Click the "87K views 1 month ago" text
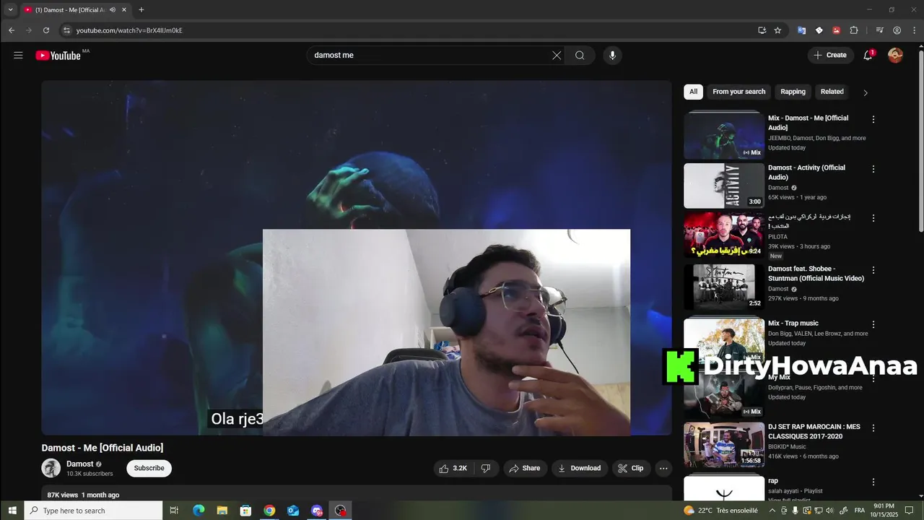This screenshot has width=924, height=520. 83,495
